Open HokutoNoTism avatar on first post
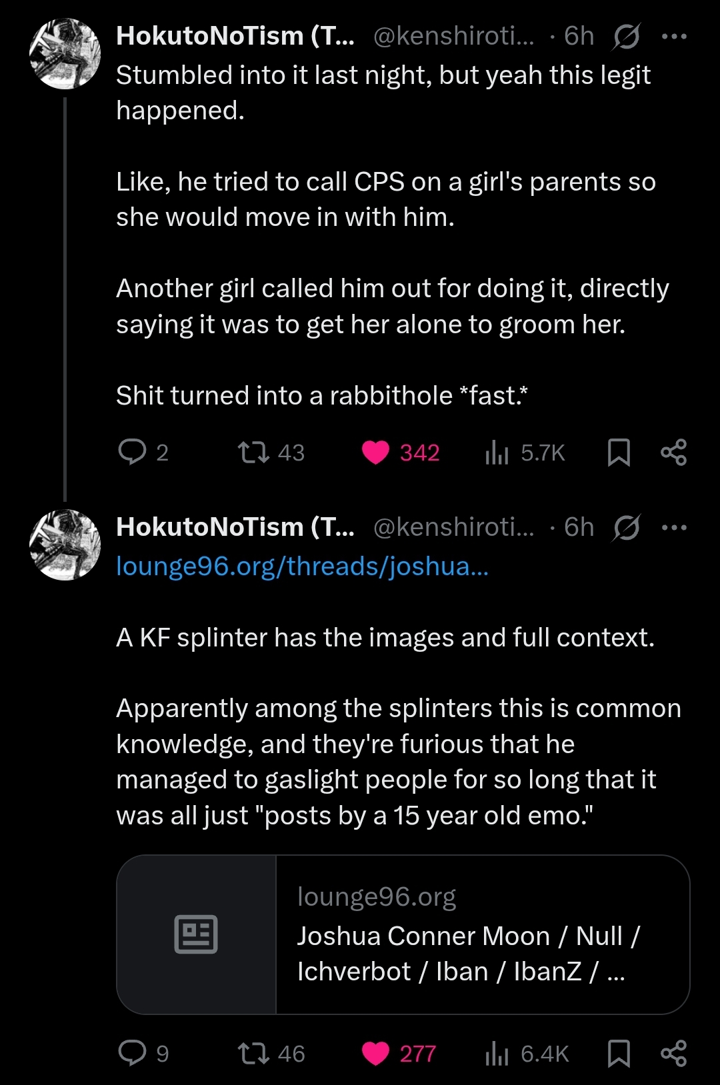720x1085 pixels. pos(65,54)
